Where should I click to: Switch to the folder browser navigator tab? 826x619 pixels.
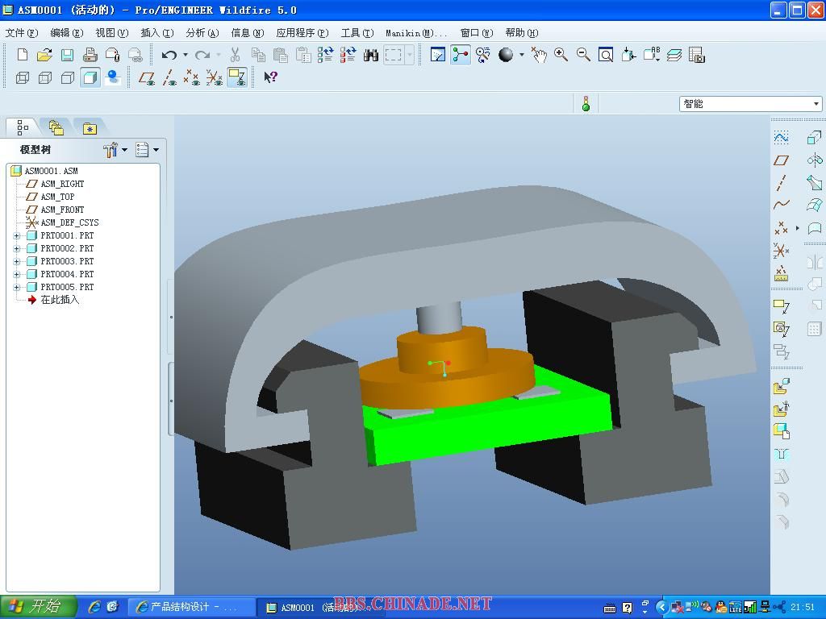56,127
